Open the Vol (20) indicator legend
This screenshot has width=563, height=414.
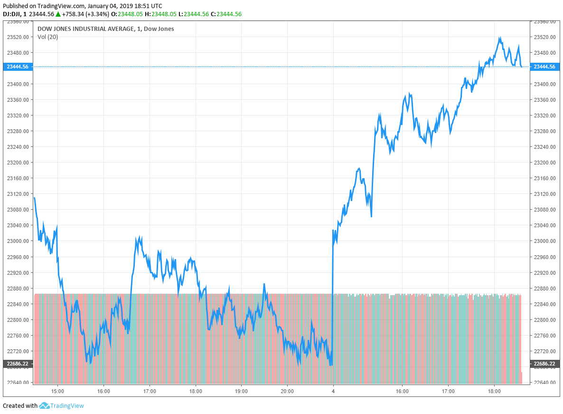pos(47,36)
